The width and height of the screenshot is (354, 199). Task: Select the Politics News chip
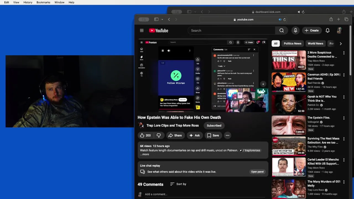(292, 43)
